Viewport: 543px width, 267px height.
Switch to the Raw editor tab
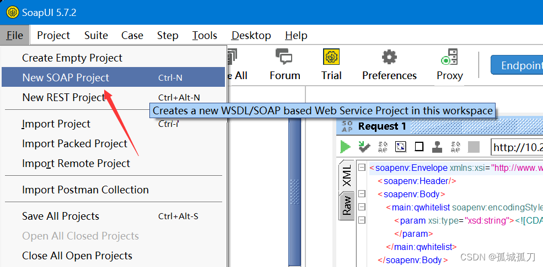(347, 205)
